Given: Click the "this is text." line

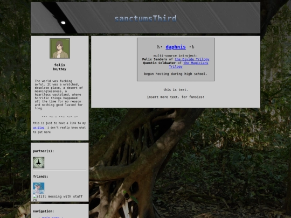Looking at the screenshot, I should (176, 90).
